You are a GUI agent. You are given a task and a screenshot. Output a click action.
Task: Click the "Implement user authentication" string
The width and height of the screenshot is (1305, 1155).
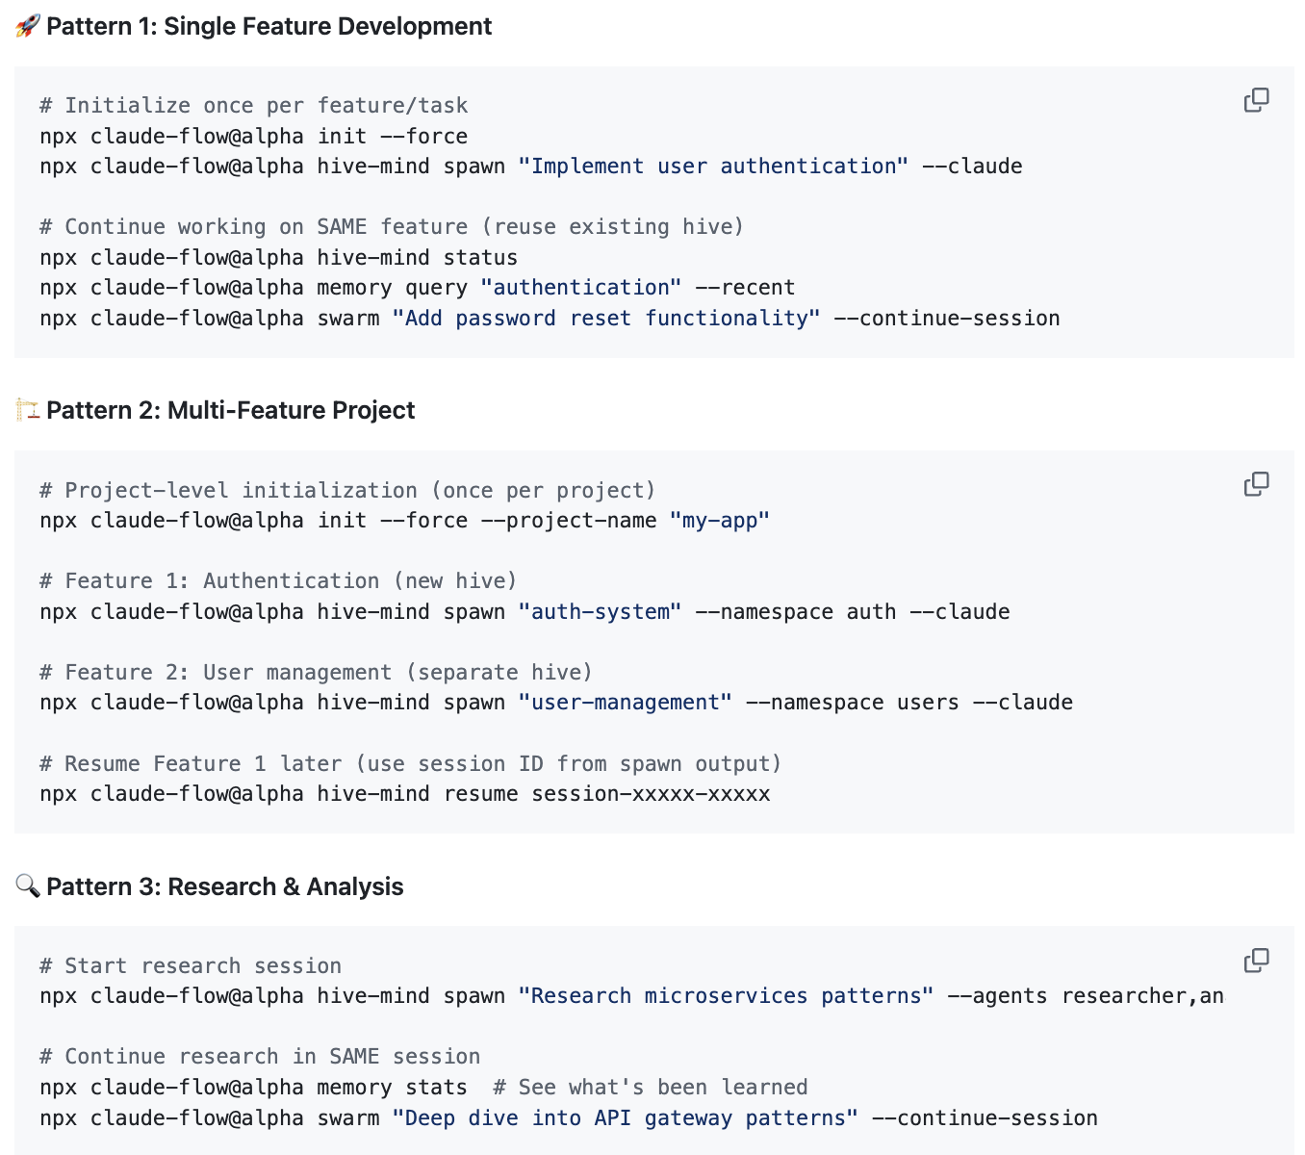(712, 167)
